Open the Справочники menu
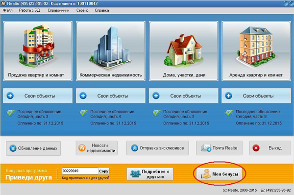Screen dimensions: 294x195 tap(58, 10)
